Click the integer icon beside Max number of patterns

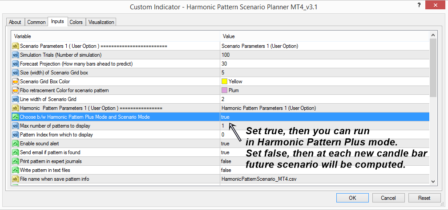(15, 126)
